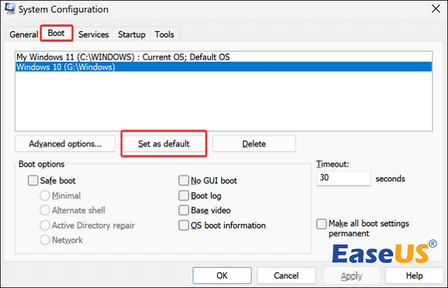
Task: Cancel the System Configuration dialog
Action: coord(286,275)
